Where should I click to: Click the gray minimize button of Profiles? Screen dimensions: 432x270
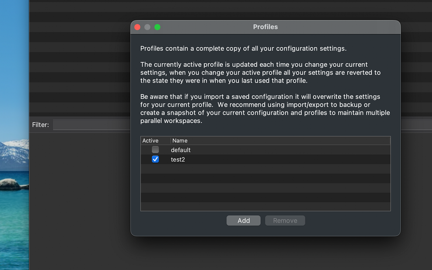147,27
